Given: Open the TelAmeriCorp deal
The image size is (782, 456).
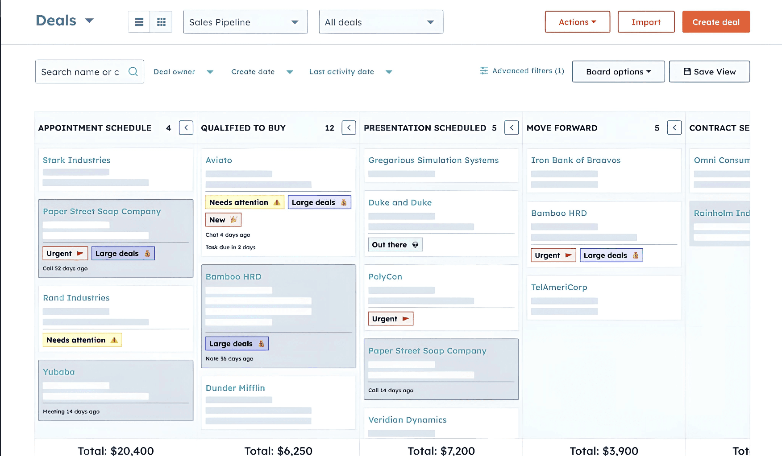Looking at the screenshot, I should [559, 287].
